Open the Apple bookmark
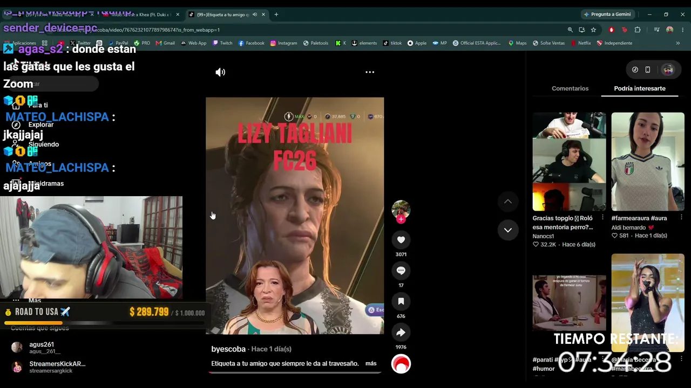 click(417, 43)
